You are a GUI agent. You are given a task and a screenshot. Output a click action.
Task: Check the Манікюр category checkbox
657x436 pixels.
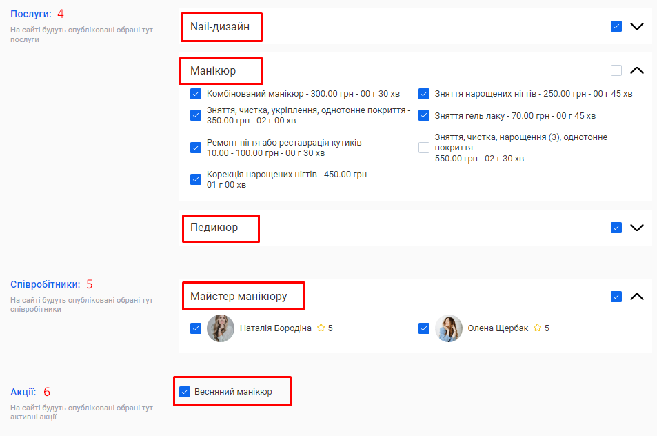[x=616, y=70]
